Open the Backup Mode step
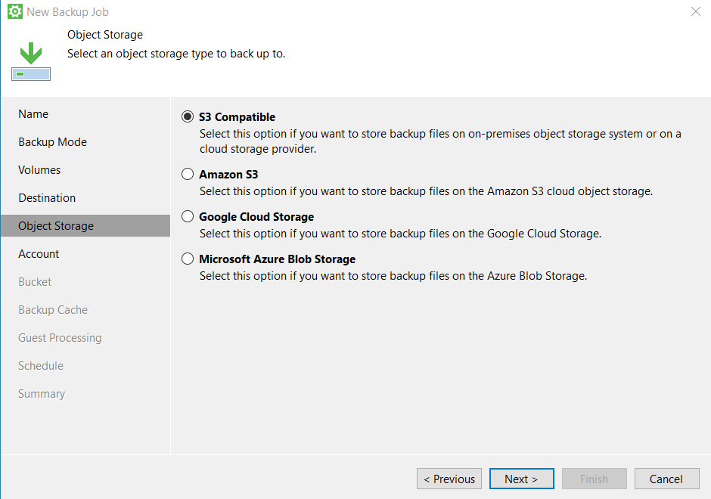Viewport: 711px width, 499px height. tap(52, 142)
